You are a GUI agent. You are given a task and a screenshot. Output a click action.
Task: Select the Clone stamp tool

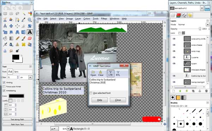click(x=17, y=45)
